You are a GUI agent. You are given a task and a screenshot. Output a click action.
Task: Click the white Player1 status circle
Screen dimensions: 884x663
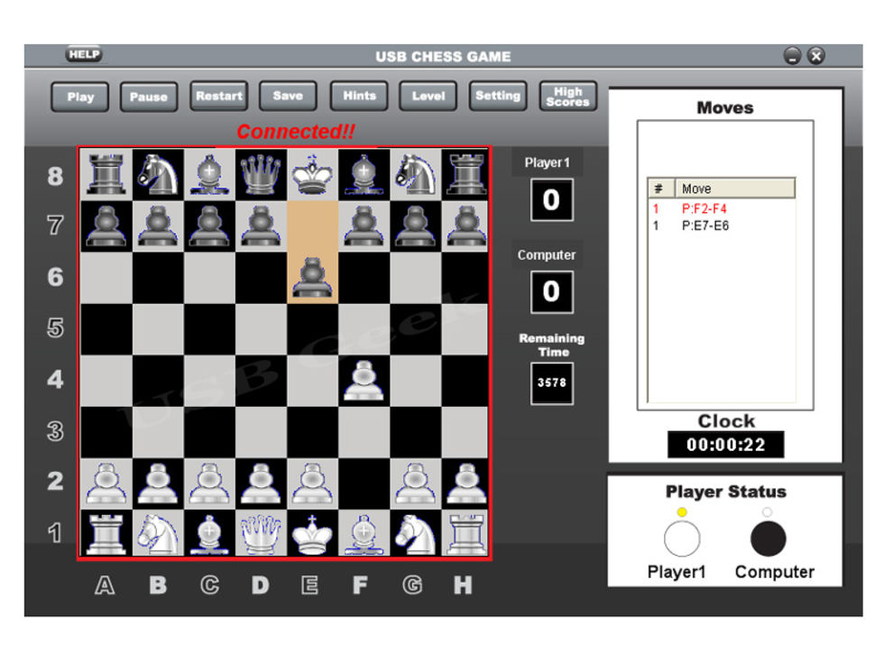pyautogui.click(x=682, y=539)
